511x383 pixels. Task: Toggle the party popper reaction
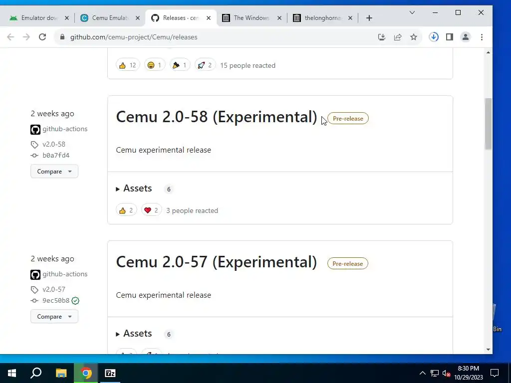(x=180, y=65)
